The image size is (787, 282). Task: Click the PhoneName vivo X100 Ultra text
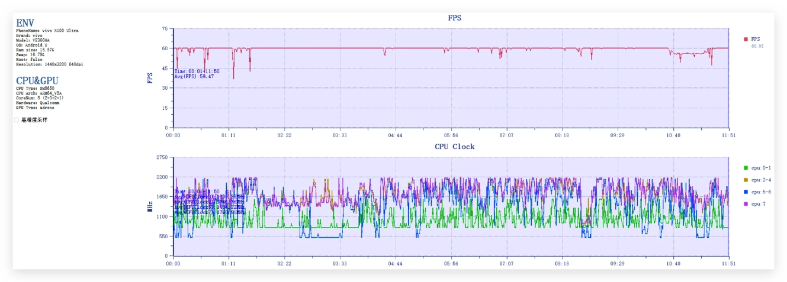[x=47, y=31]
